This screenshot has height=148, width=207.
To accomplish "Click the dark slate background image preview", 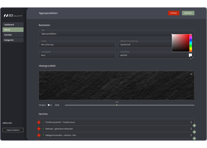I will (116, 85).
